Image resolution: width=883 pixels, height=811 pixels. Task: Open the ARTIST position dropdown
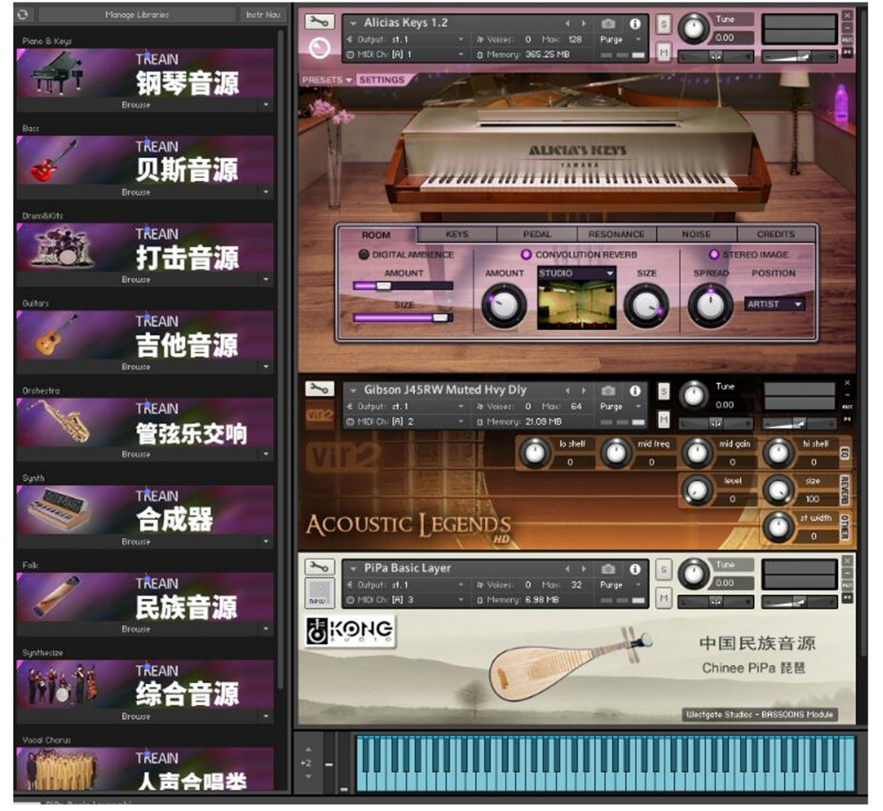click(775, 304)
